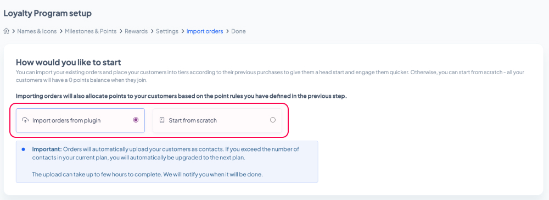Open the Settings breadcrumb step
This screenshot has height=200, width=549.
tap(167, 31)
